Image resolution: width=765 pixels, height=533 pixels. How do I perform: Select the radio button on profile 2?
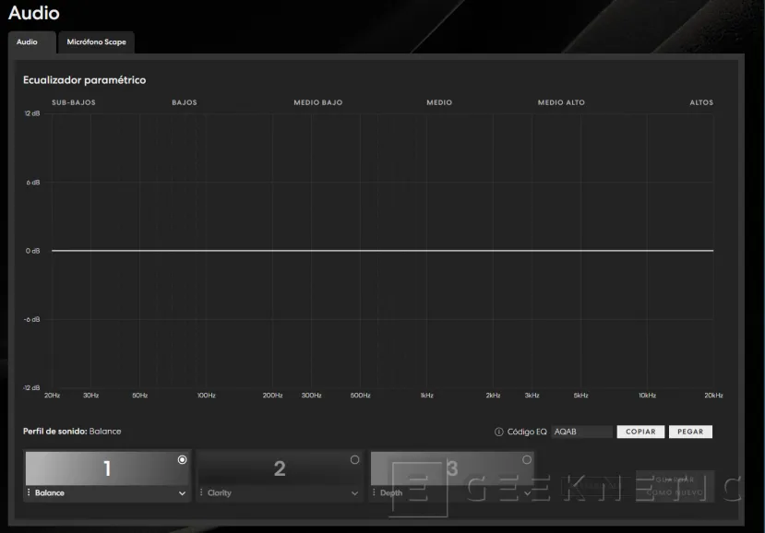pyautogui.click(x=354, y=459)
